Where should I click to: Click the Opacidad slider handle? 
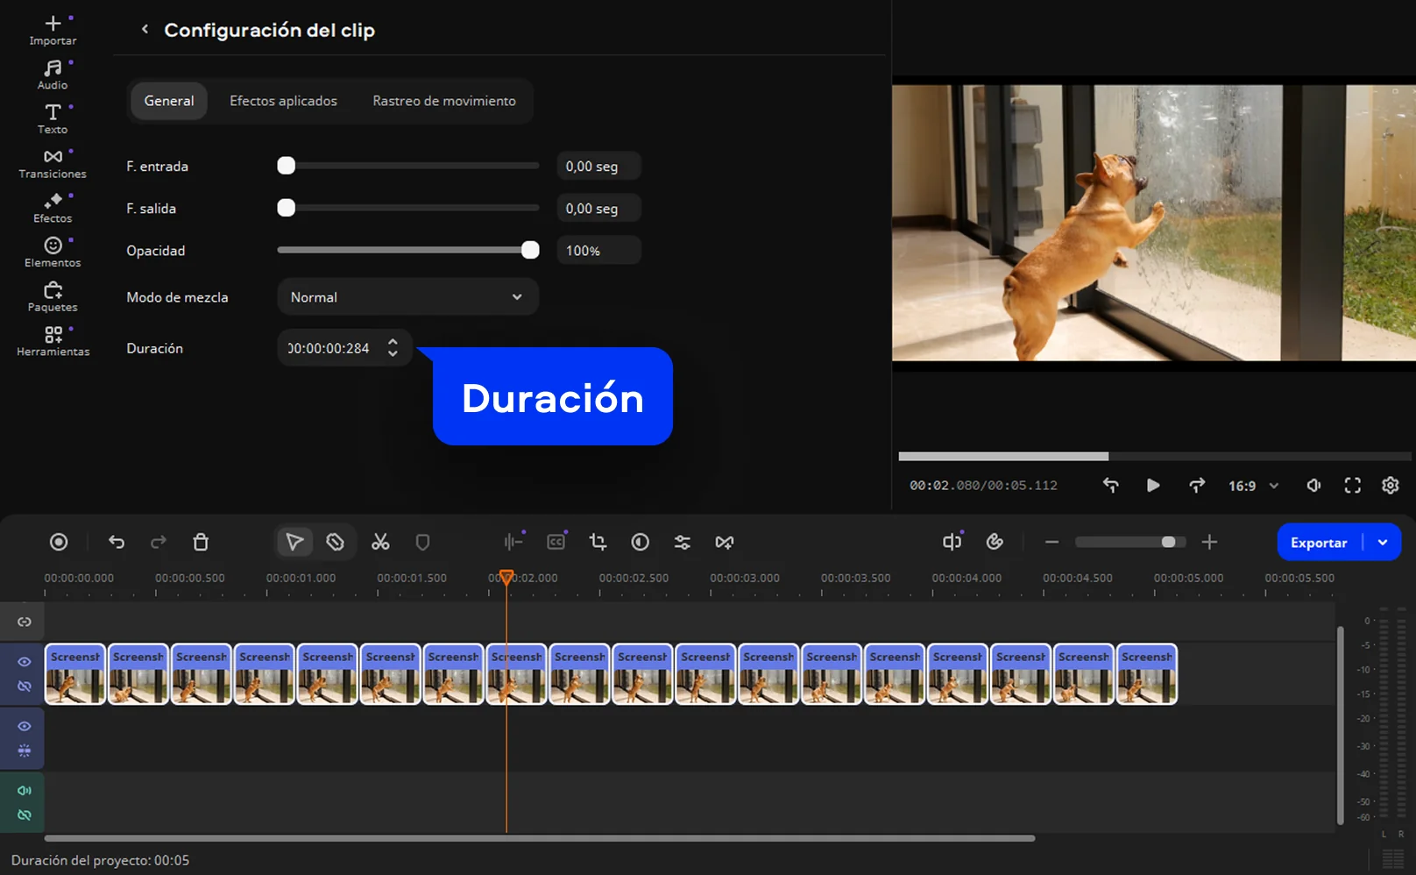pos(530,251)
